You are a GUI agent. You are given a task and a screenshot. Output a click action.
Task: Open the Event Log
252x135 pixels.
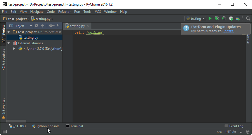pyautogui.click(x=234, y=126)
